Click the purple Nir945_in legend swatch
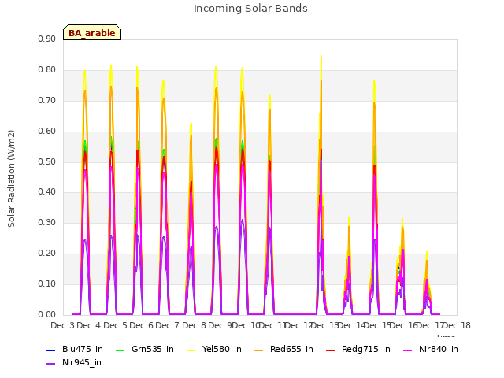This screenshot has height=378, width=504. 50,364
